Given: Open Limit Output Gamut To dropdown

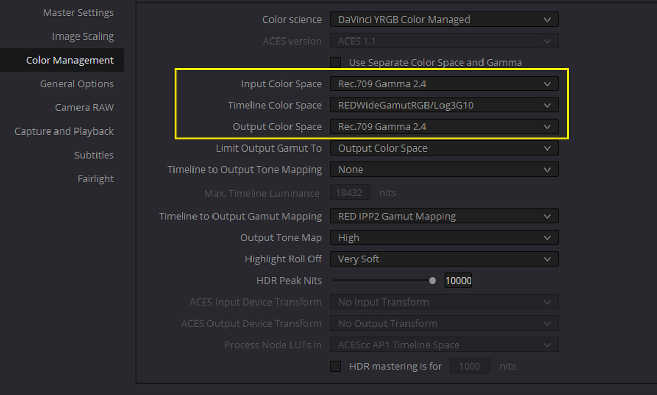Looking at the screenshot, I should (444, 148).
